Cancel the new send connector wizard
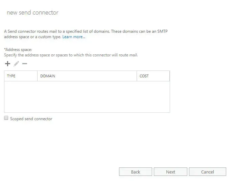Screen dimensions: 237x187 (208, 171)
